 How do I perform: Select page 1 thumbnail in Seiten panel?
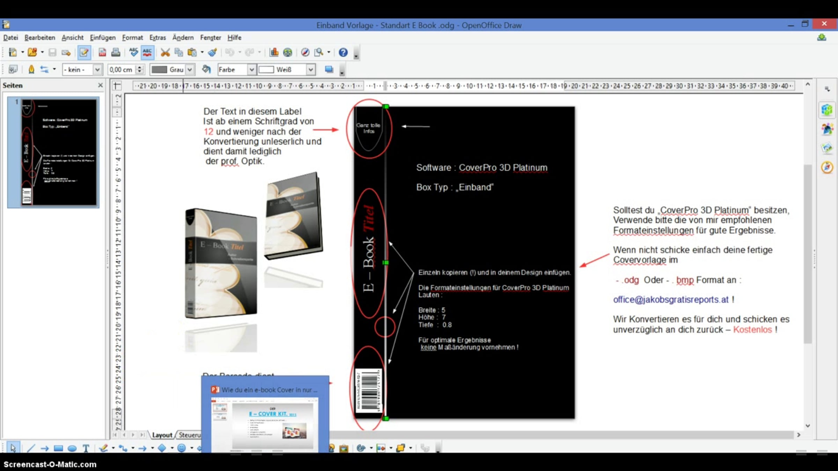click(58, 152)
